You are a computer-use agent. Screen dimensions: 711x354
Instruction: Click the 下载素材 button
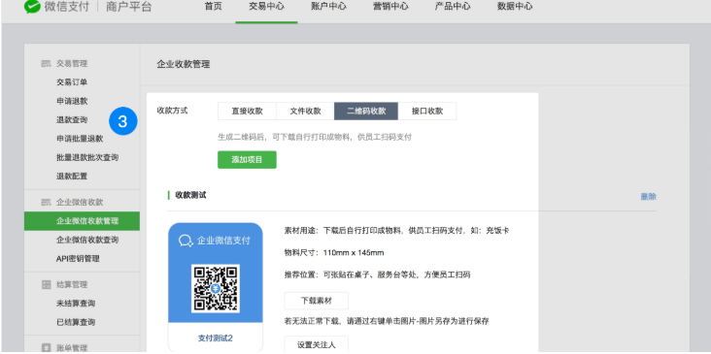(x=317, y=301)
